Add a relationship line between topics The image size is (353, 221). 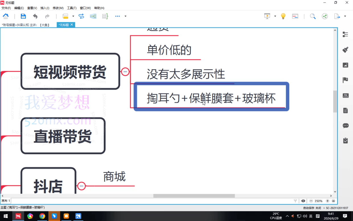pyautogui.click(x=81, y=16)
